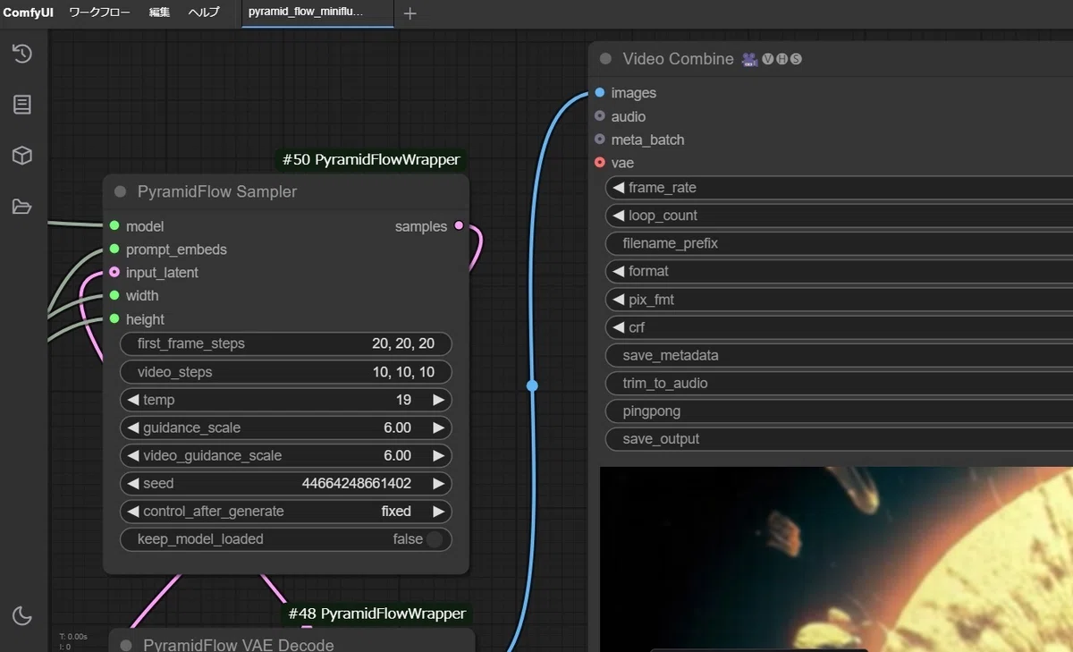Increase seed with right arrow
The width and height of the screenshot is (1073, 652).
[438, 483]
